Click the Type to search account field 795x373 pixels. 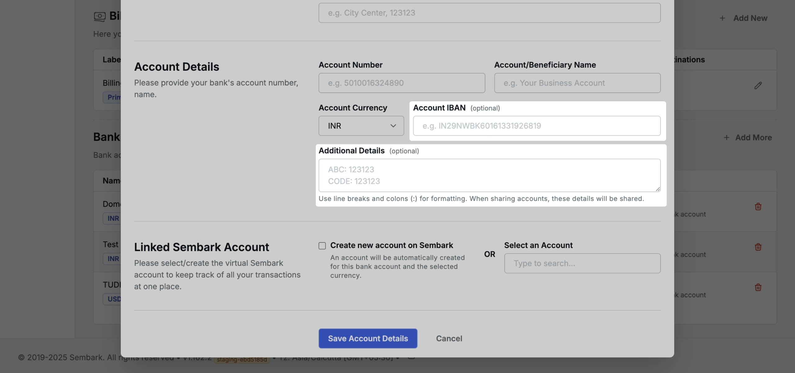pyautogui.click(x=582, y=263)
